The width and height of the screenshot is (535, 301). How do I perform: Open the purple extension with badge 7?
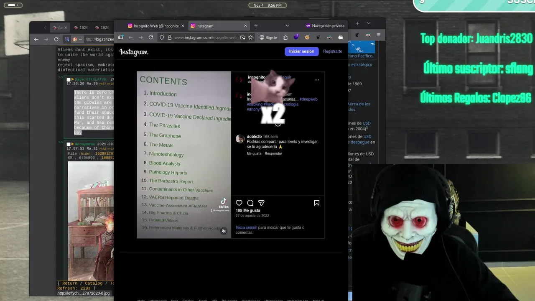coord(296,37)
